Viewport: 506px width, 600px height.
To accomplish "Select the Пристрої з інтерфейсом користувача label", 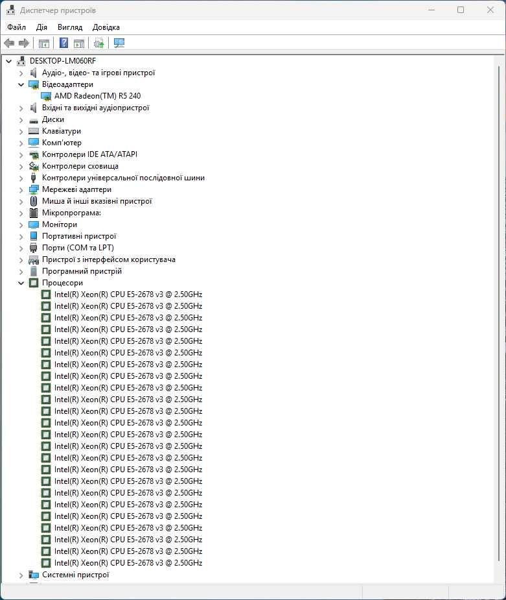I will click(x=109, y=259).
